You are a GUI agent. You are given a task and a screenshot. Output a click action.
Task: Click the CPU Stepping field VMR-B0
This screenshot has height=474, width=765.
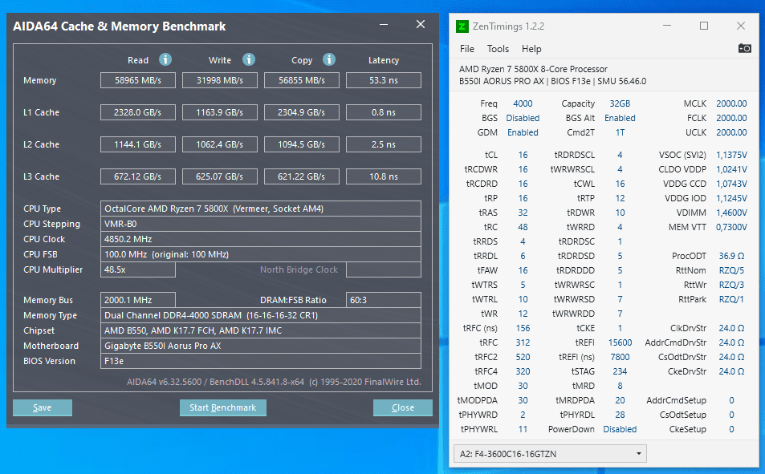[261, 224]
